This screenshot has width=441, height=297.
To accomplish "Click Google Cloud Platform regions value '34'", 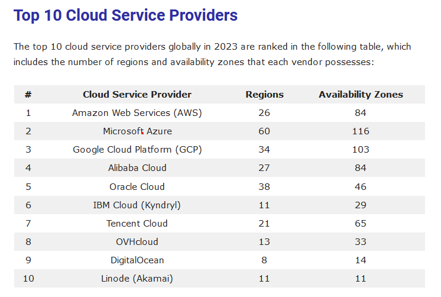I will (264, 150).
